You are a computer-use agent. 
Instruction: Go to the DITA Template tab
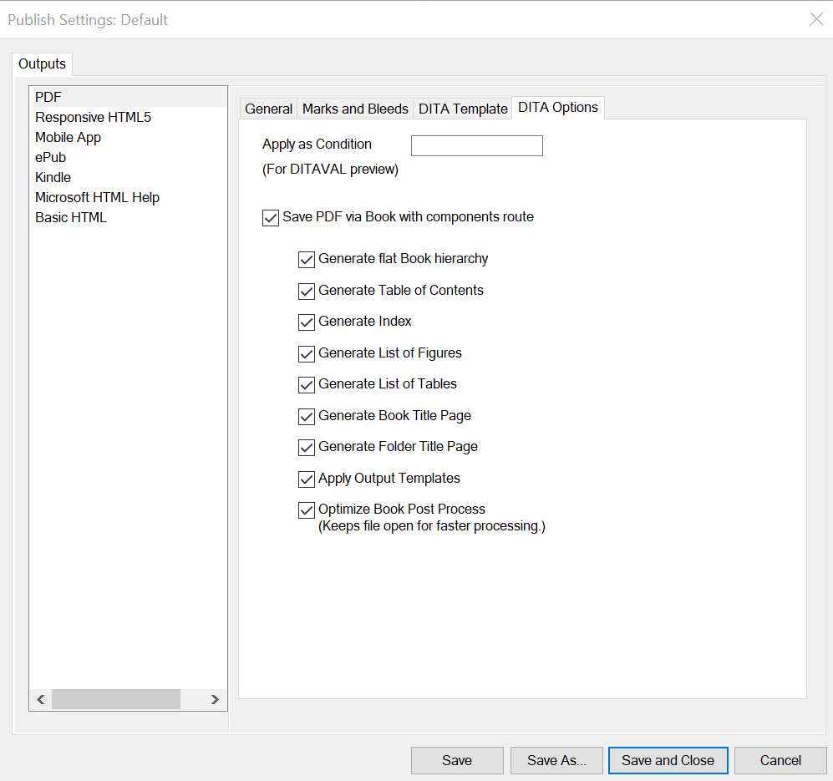click(x=463, y=109)
